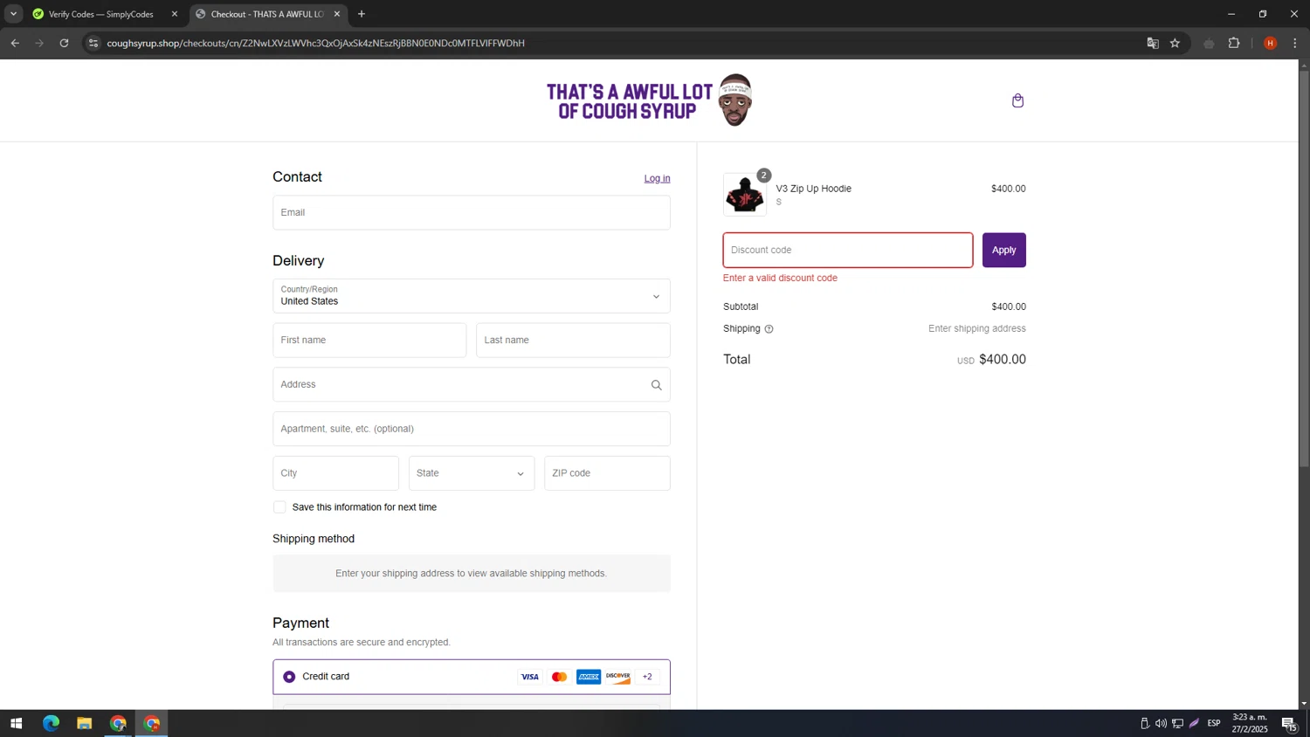Close the Checkout tab

337,14
